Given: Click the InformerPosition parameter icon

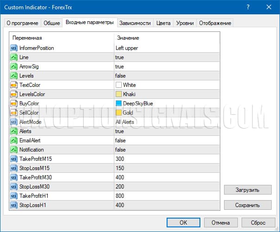Looking at the screenshot, I should (13, 48).
